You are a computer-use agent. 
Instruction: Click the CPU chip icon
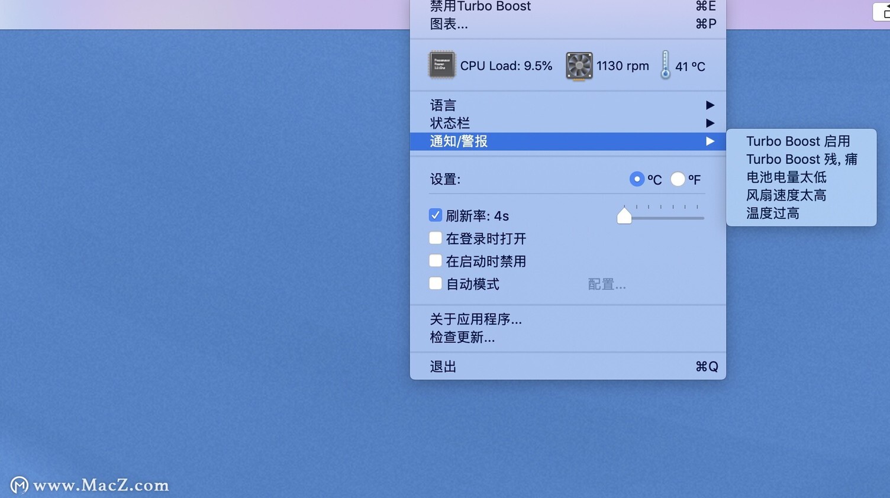point(442,65)
